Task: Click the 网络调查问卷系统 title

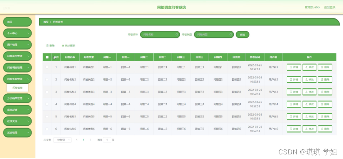Action: click(x=172, y=7)
